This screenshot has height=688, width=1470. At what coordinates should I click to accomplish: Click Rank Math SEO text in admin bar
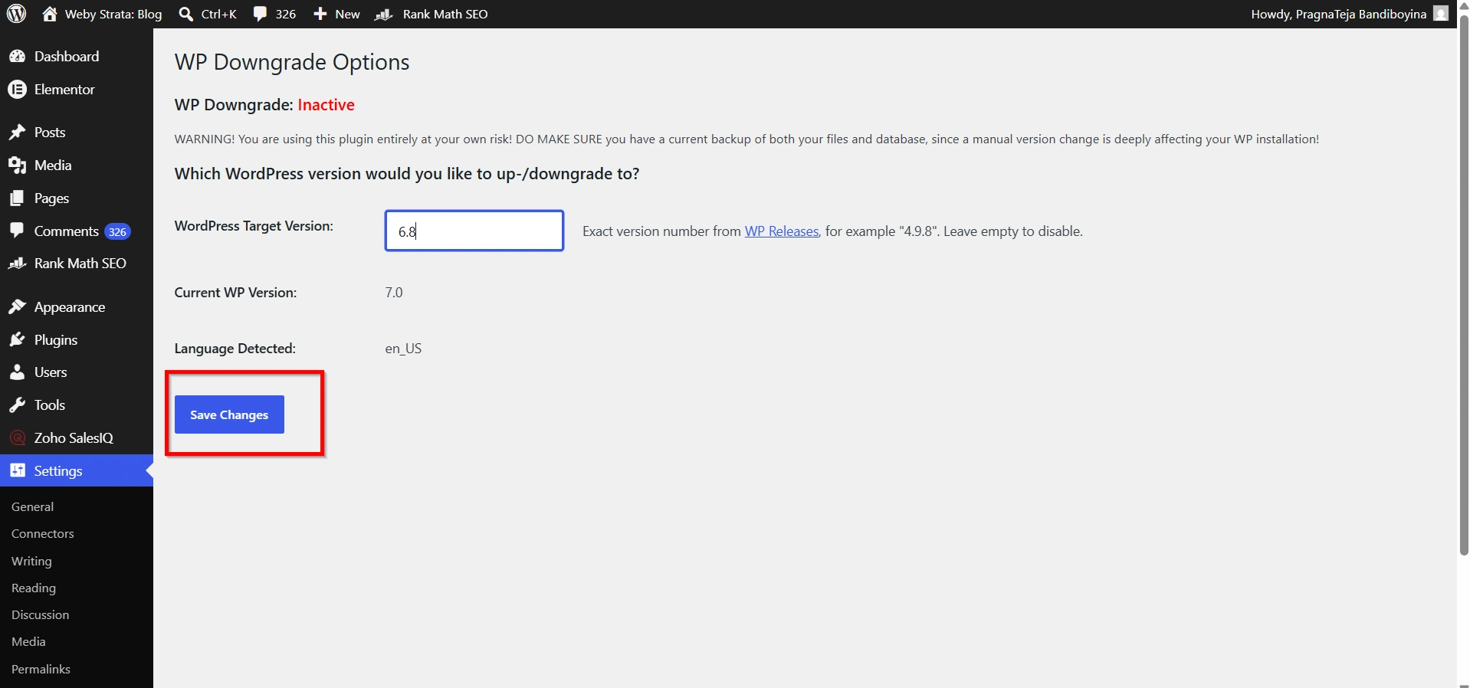445,14
